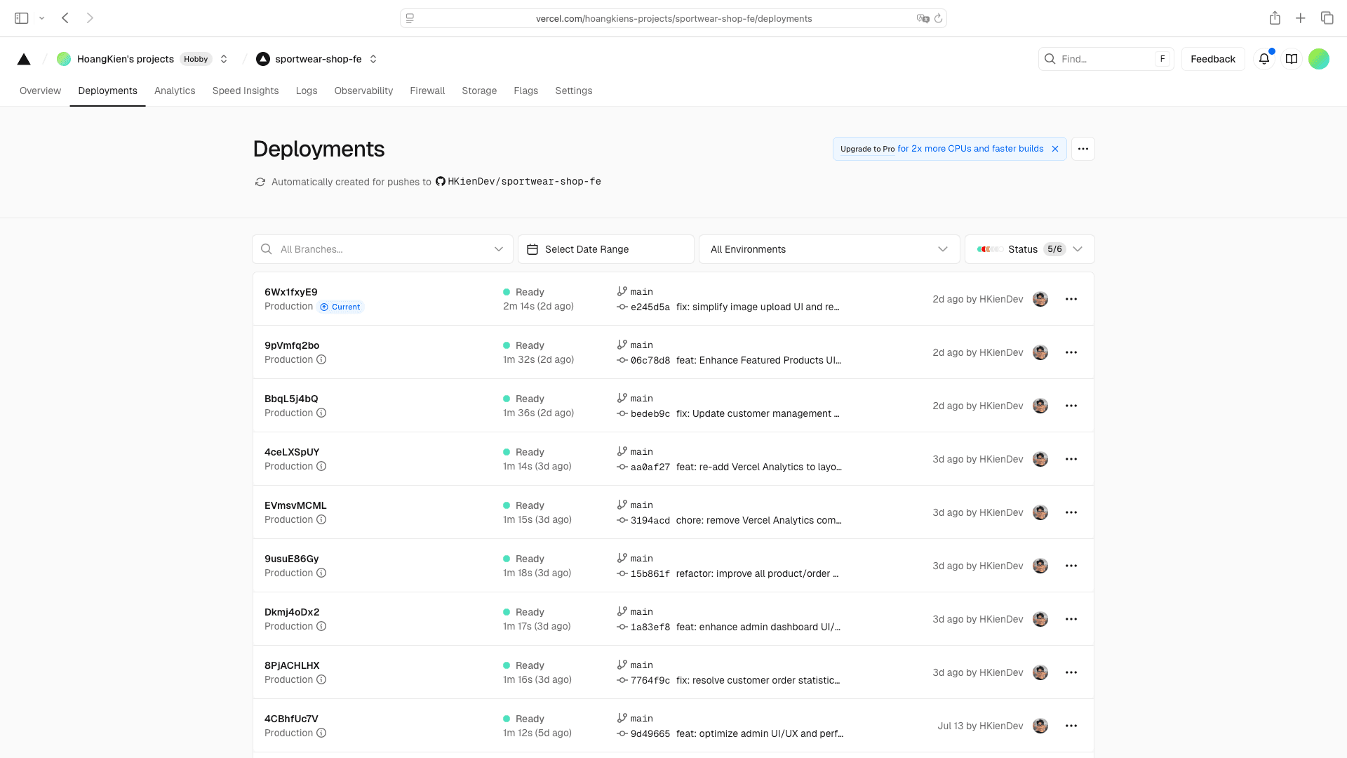The height and width of the screenshot is (758, 1347).
Task: Click the Feedback button
Action: pos(1212,59)
